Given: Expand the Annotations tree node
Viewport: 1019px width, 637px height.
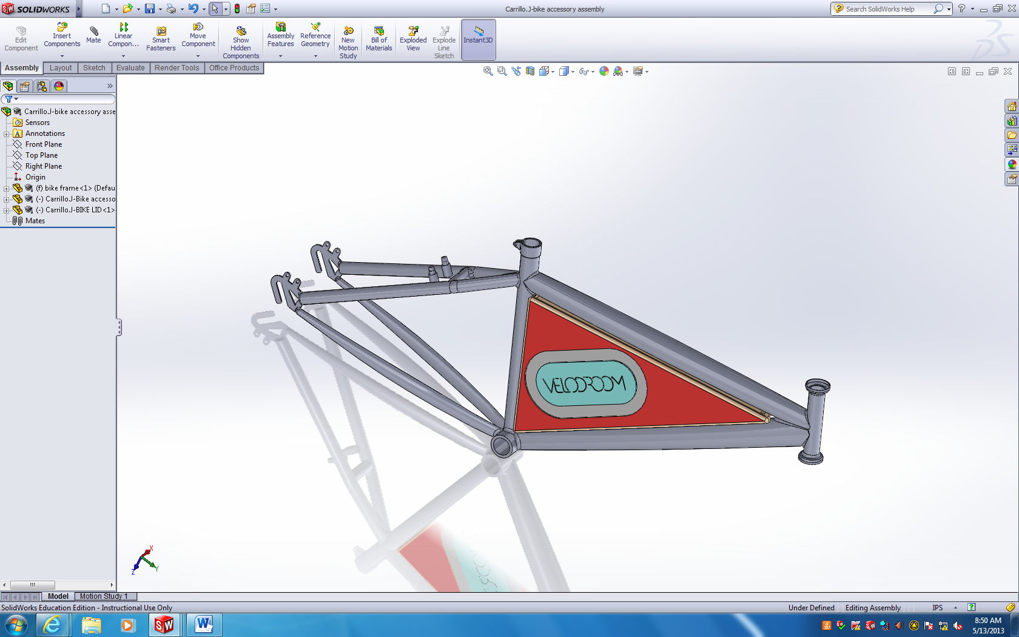Looking at the screenshot, I should [7, 133].
